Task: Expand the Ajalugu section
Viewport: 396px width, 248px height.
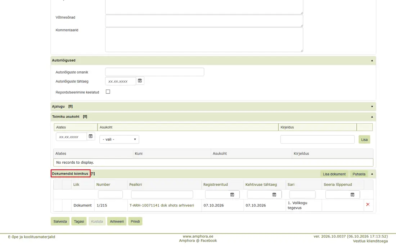Action: click(x=372, y=107)
